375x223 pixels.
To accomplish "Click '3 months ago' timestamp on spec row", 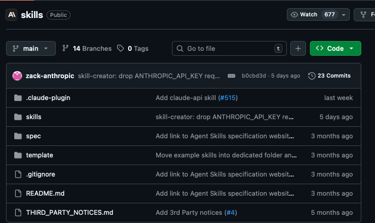I will (332, 136).
